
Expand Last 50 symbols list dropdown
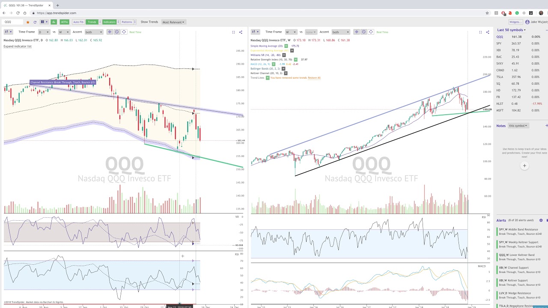(x=511, y=30)
